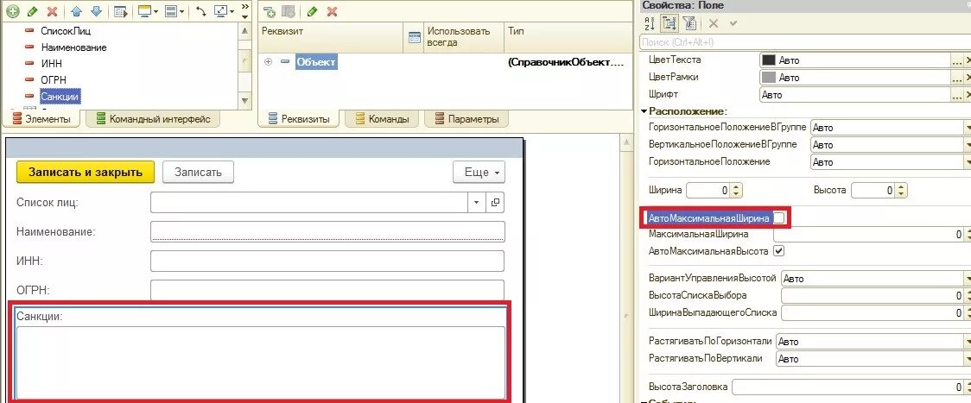Click the ellipsis button for Шрифт
971x403 pixels.
click(957, 95)
